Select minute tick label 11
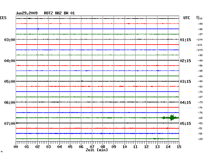This screenshot has width=204, height=155. point(135,147)
